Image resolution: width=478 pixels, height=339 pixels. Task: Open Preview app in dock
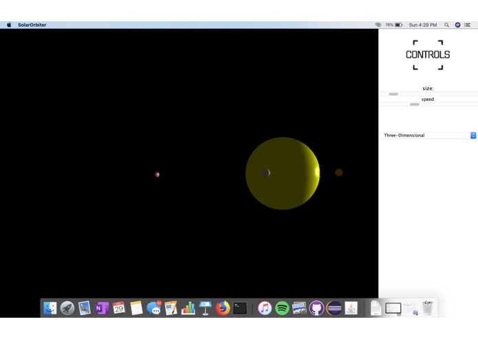[299, 308]
